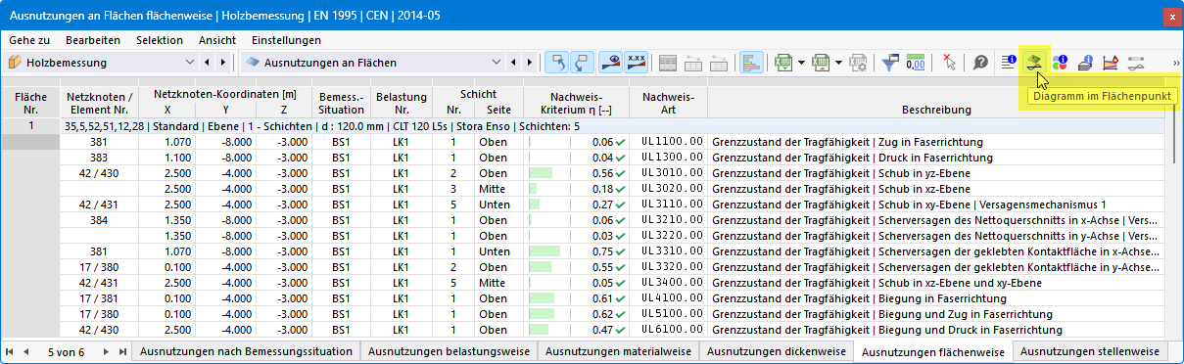Open the Excel export settings icon
This screenshot has height=364, width=1184.
click(859, 62)
